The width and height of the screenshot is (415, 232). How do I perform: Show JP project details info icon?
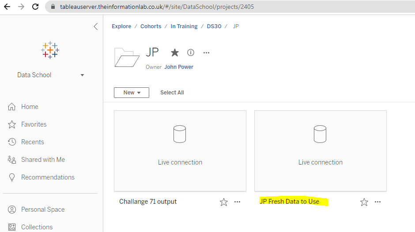[191, 52]
